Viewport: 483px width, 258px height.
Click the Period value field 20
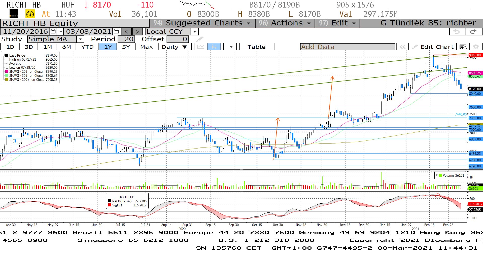(126, 39)
